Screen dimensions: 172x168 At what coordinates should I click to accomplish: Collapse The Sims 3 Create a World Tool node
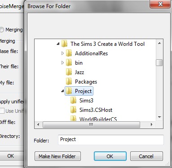coord(58,44)
